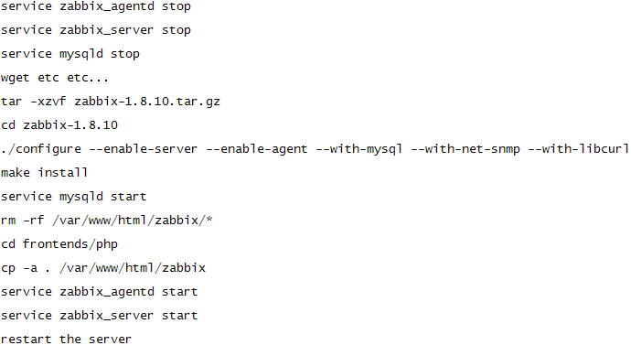The height and width of the screenshot is (345, 631).
Task: Click the 'rm -rf /var/www/html/zabbix/*' line
Action: point(107,221)
